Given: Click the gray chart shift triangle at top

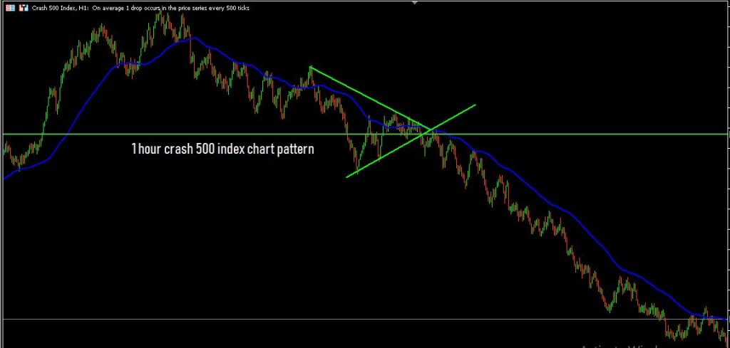Looking at the screenshot, I should click(x=416, y=3).
